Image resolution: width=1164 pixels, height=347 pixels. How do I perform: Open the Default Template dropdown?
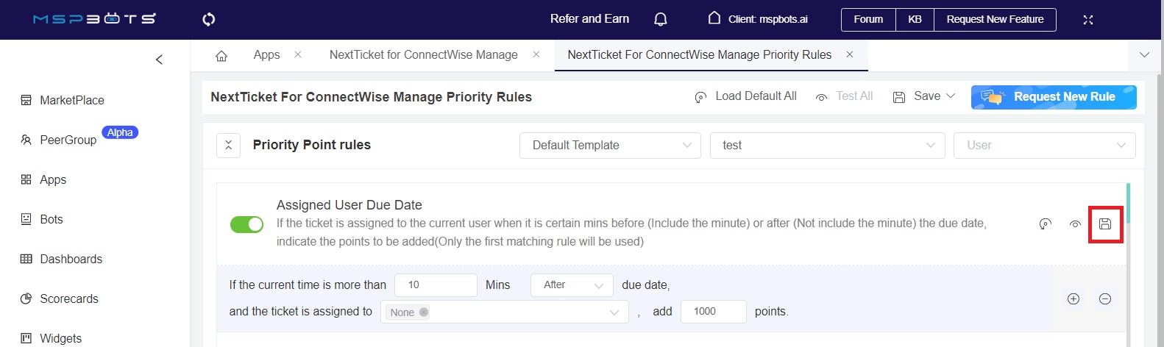tap(610, 146)
